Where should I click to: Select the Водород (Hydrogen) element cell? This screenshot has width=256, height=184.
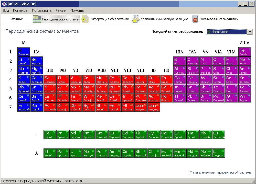click(x=24, y=52)
